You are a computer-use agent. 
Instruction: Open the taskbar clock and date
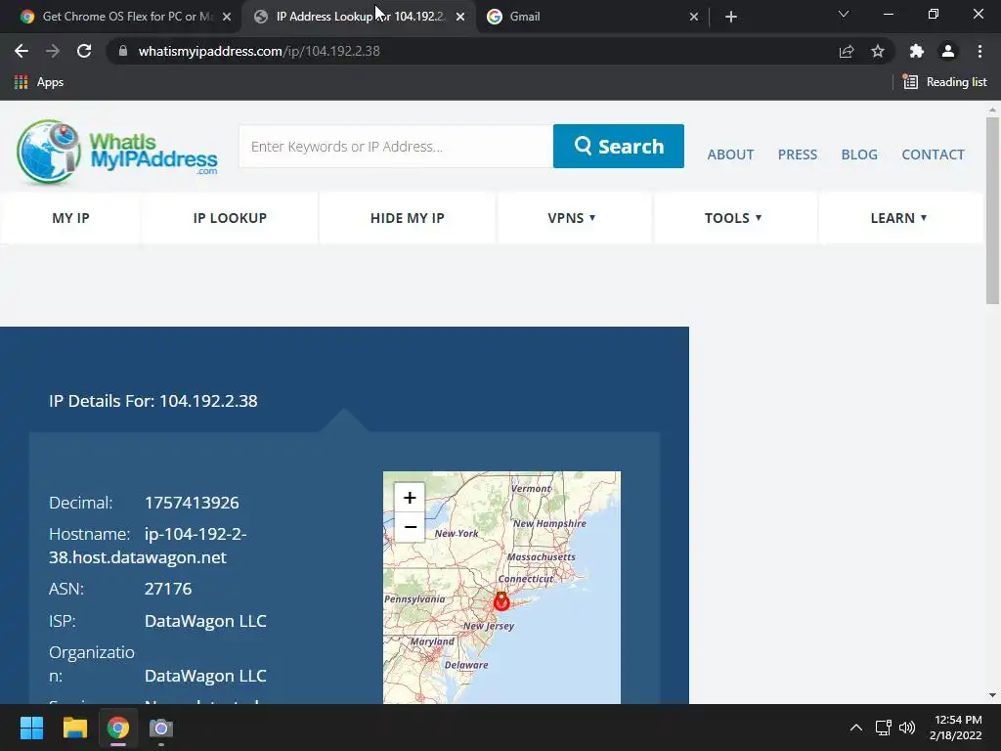click(x=956, y=728)
